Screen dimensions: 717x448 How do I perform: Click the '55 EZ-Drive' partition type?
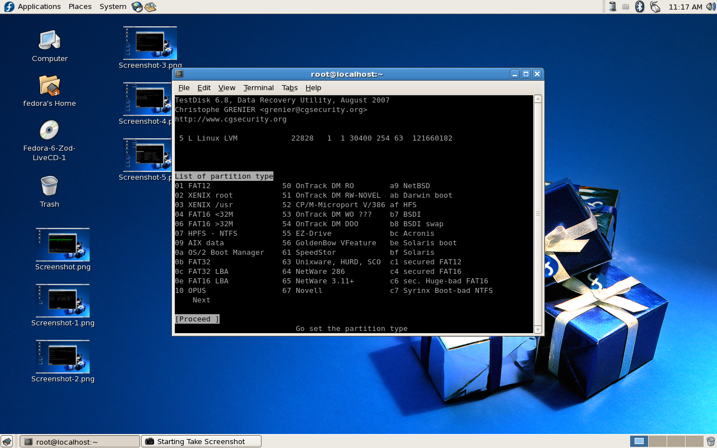click(x=307, y=233)
